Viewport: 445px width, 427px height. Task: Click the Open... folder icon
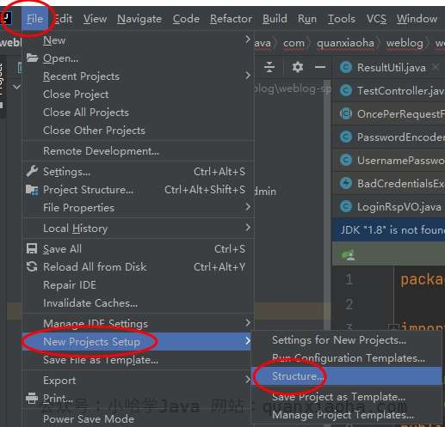[x=32, y=58]
